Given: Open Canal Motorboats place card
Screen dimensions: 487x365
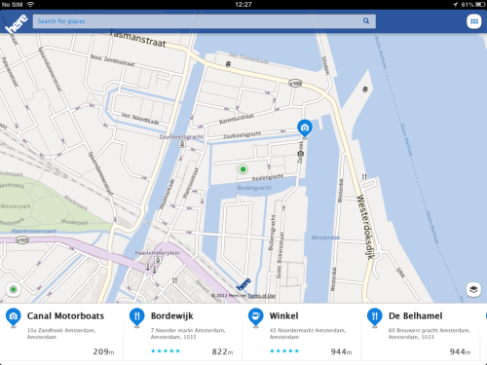Looking at the screenshot, I should (61, 332).
